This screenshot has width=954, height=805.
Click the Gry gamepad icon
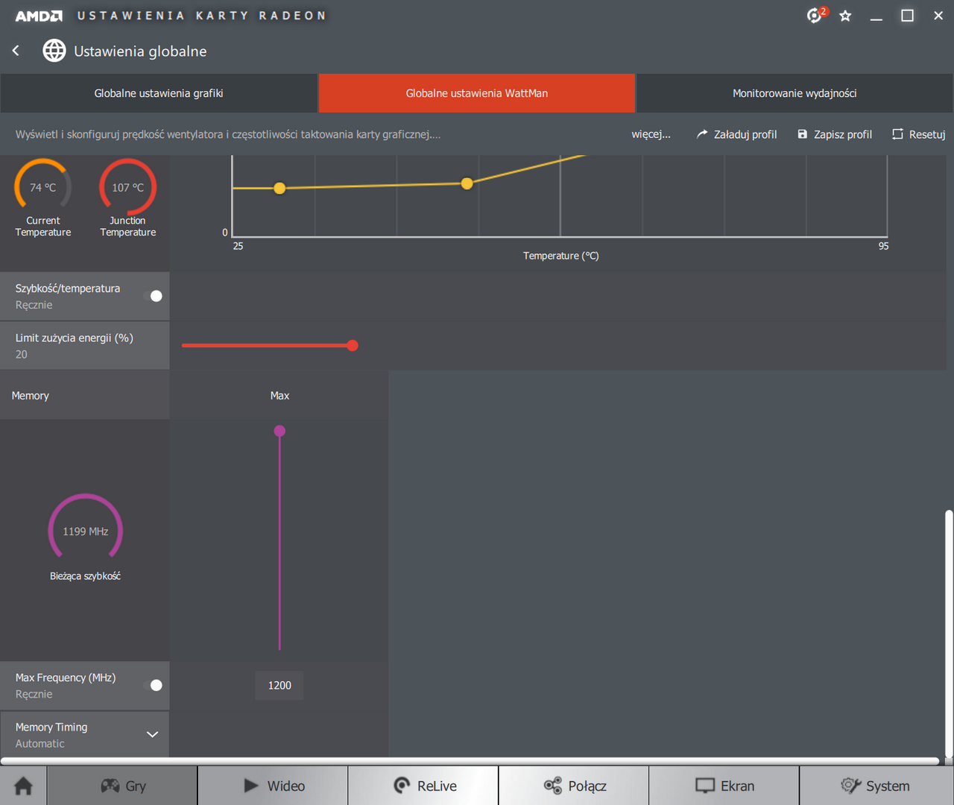click(x=110, y=786)
